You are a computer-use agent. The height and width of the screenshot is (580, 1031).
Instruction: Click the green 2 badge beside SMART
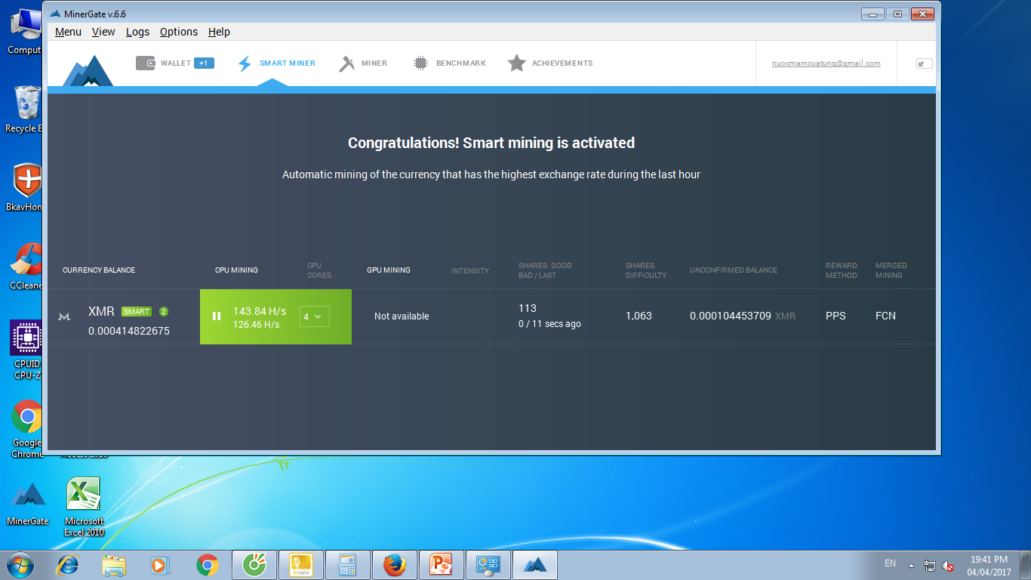(164, 312)
